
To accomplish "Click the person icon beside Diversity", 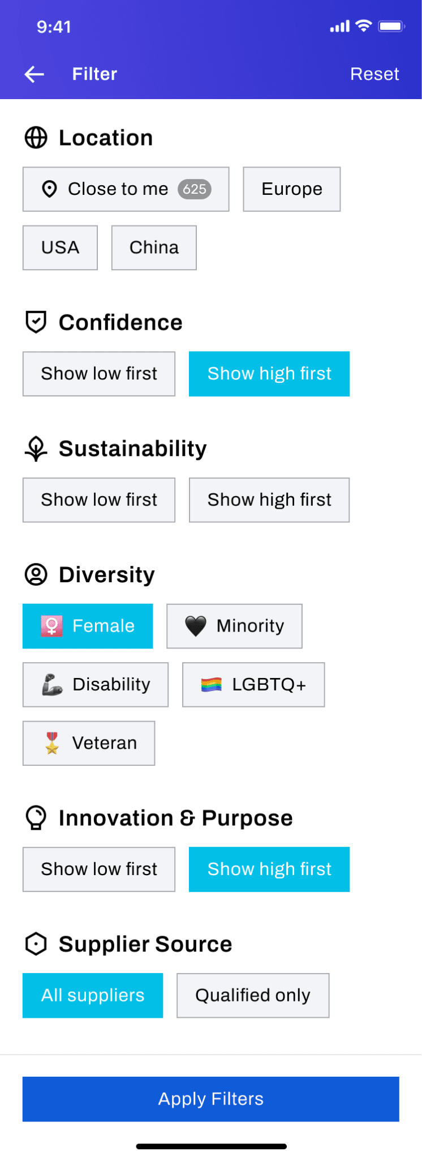I will (x=36, y=574).
